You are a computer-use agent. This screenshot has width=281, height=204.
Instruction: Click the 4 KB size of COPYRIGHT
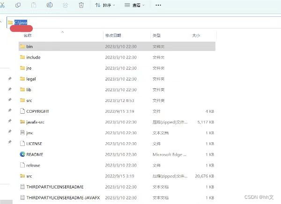click(210, 111)
